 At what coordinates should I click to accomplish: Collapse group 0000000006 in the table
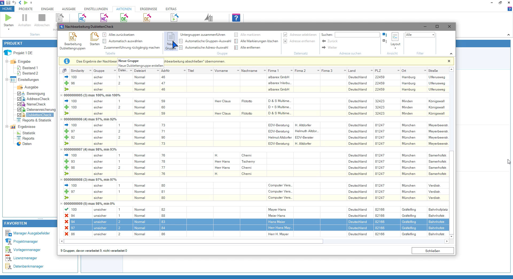click(x=61, y=119)
